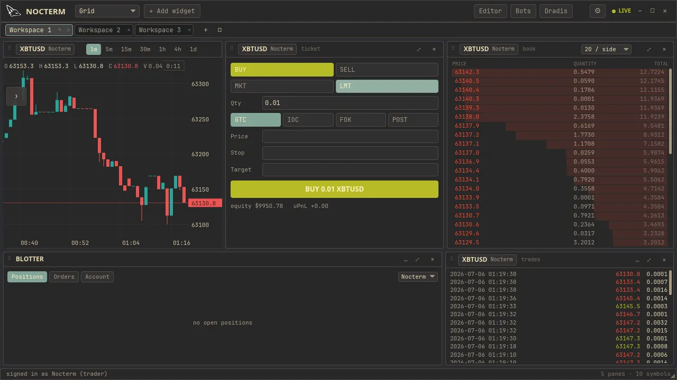Open settings with the gear icon
This screenshot has height=380, width=677.
click(598, 11)
